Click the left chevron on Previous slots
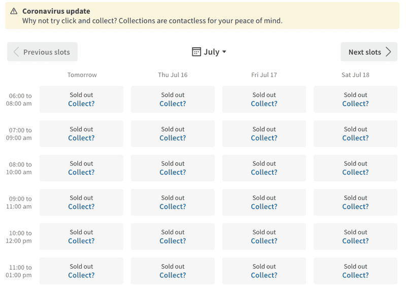406x289 pixels. tap(16, 52)
